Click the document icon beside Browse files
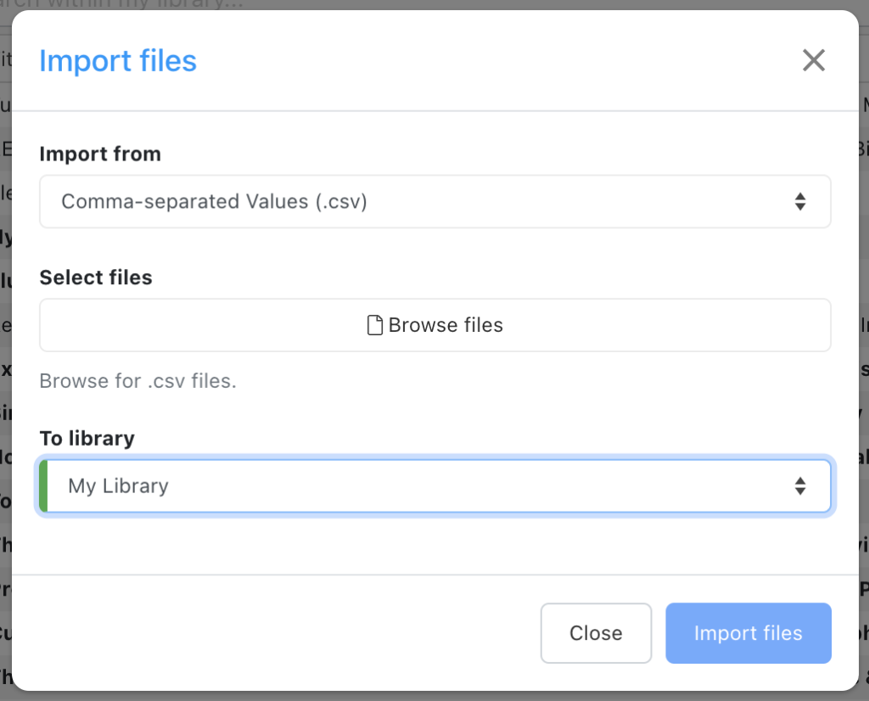The height and width of the screenshot is (701, 869). tap(374, 324)
